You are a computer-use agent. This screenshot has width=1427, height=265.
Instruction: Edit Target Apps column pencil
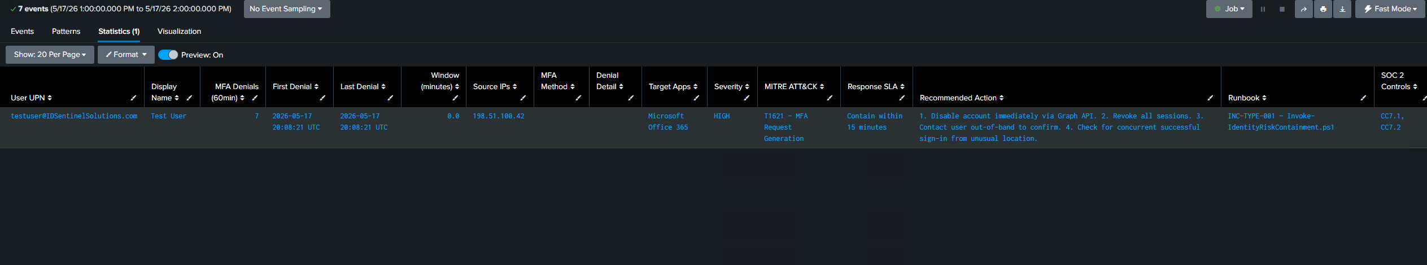696,98
